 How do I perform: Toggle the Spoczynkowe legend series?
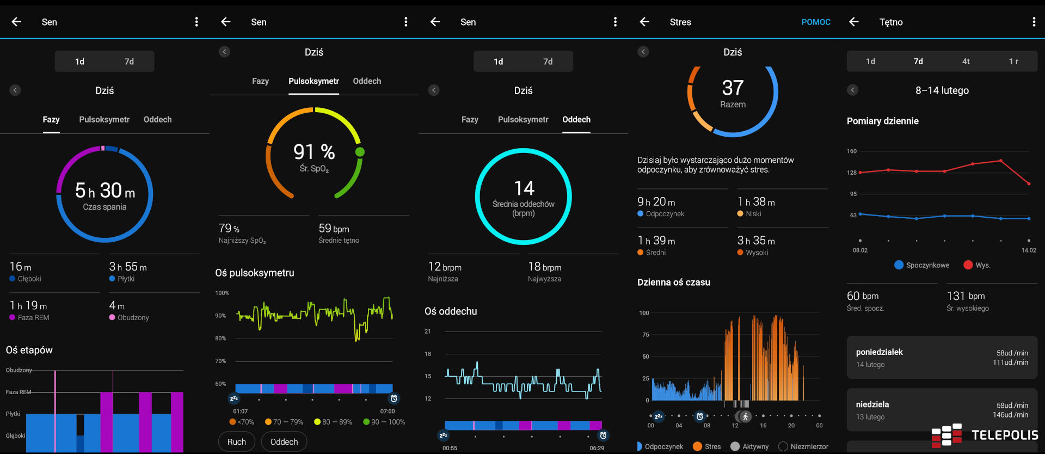(922, 265)
